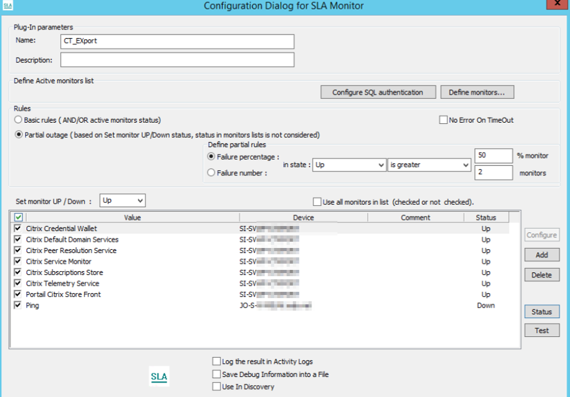Click the Status button

tap(542, 312)
